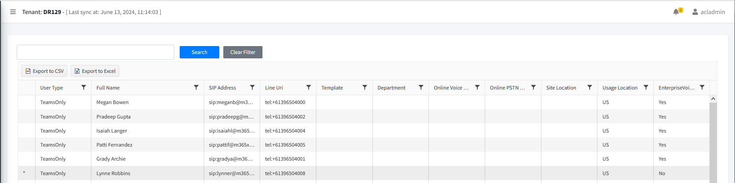Screen dimensions: 735x183
Task: Export the table to Excel
Action: tap(95, 71)
